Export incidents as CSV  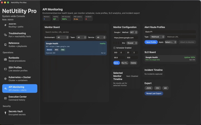158,88
